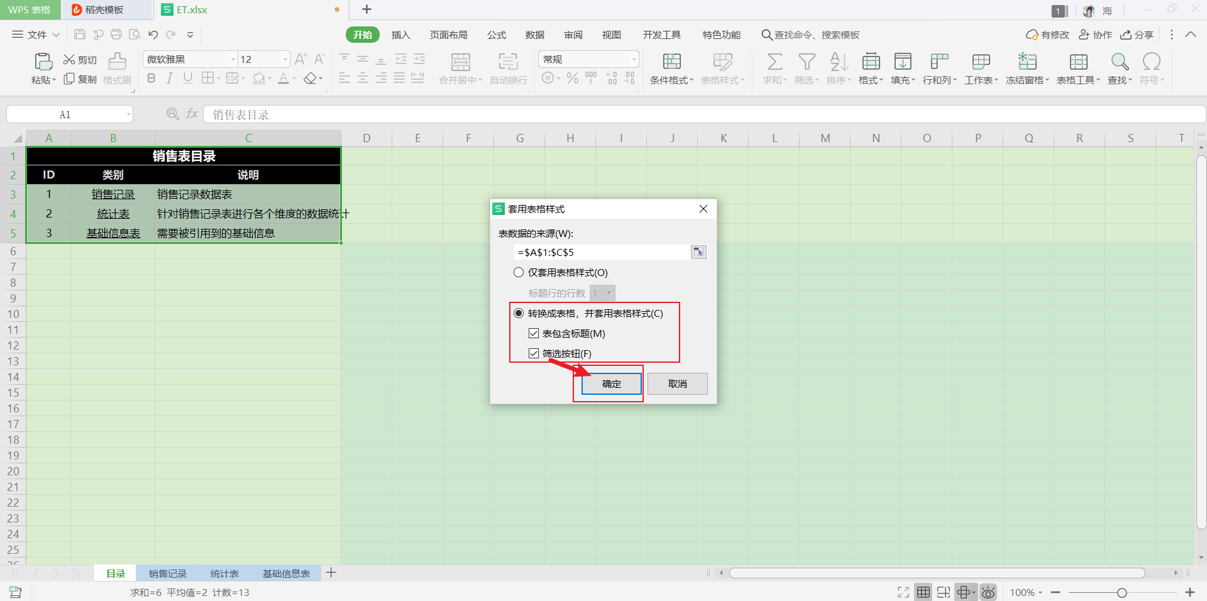Click the zoom in plus button
Viewport: 1207px width, 601px height.
[1189, 592]
